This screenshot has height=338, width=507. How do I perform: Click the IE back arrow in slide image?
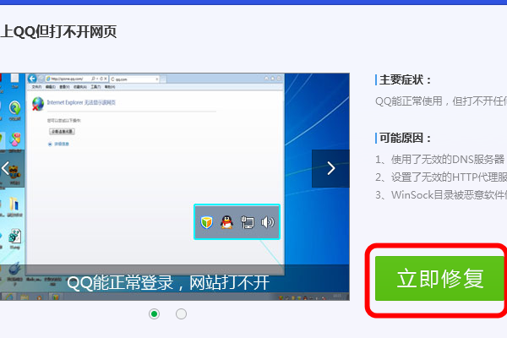click(32, 79)
